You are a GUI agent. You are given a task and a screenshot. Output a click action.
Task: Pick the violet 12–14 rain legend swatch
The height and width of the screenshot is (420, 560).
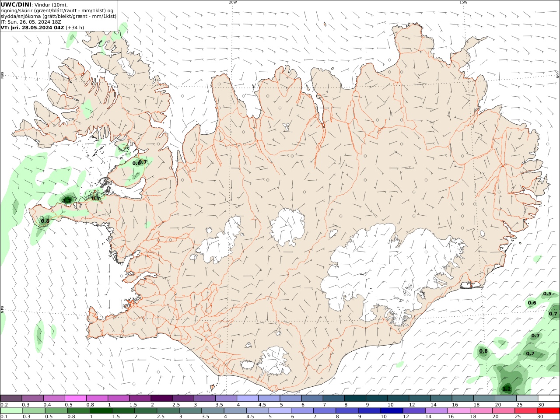coord(414,411)
